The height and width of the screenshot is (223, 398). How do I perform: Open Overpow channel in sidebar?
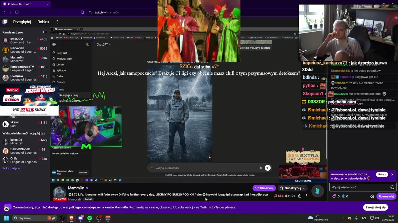pyautogui.click(x=25, y=78)
